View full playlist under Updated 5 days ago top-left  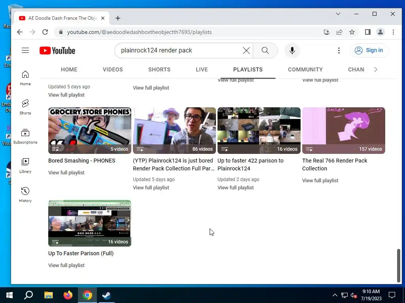tap(66, 95)
